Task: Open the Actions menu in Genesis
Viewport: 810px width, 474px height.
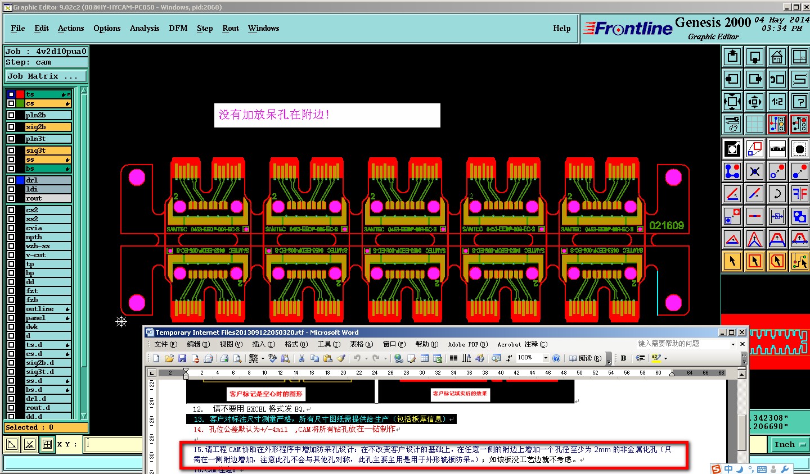Action: click(x=71, y=28)
